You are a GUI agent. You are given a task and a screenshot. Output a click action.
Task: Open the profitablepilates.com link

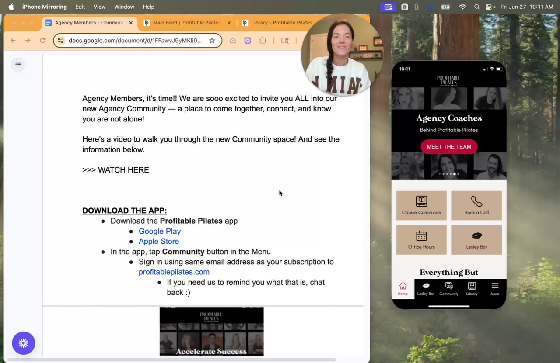174,272
